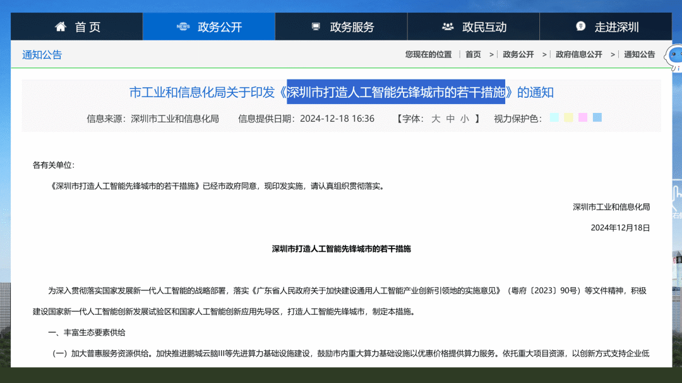682x383 pixels.
Task: Click the NEWS globe icon beside 政务公开
Action: tap(183, 27)
